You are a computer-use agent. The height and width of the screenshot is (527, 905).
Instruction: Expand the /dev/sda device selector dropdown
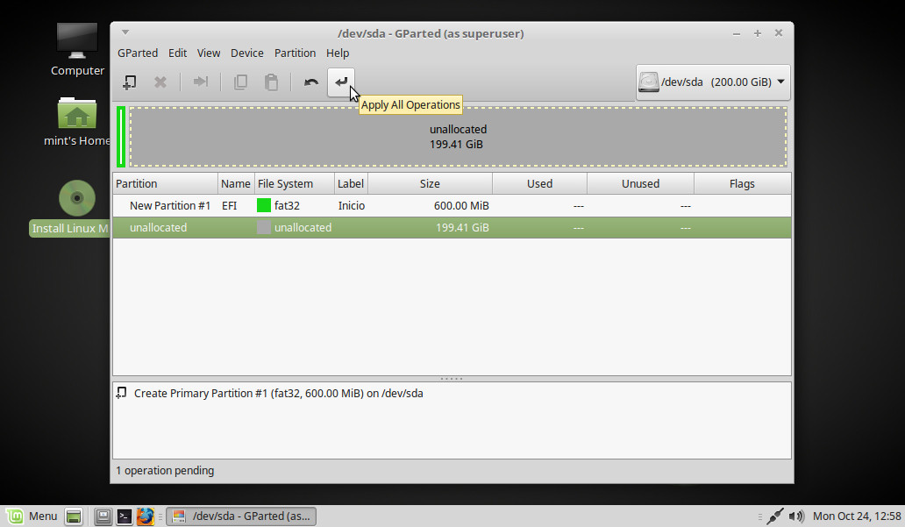(x=713, y=82)
